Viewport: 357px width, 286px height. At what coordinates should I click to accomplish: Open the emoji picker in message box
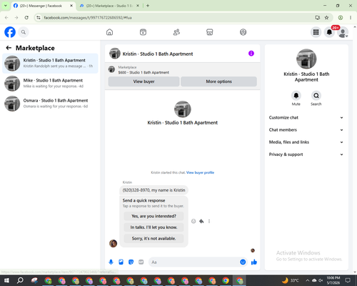[243, 262]
